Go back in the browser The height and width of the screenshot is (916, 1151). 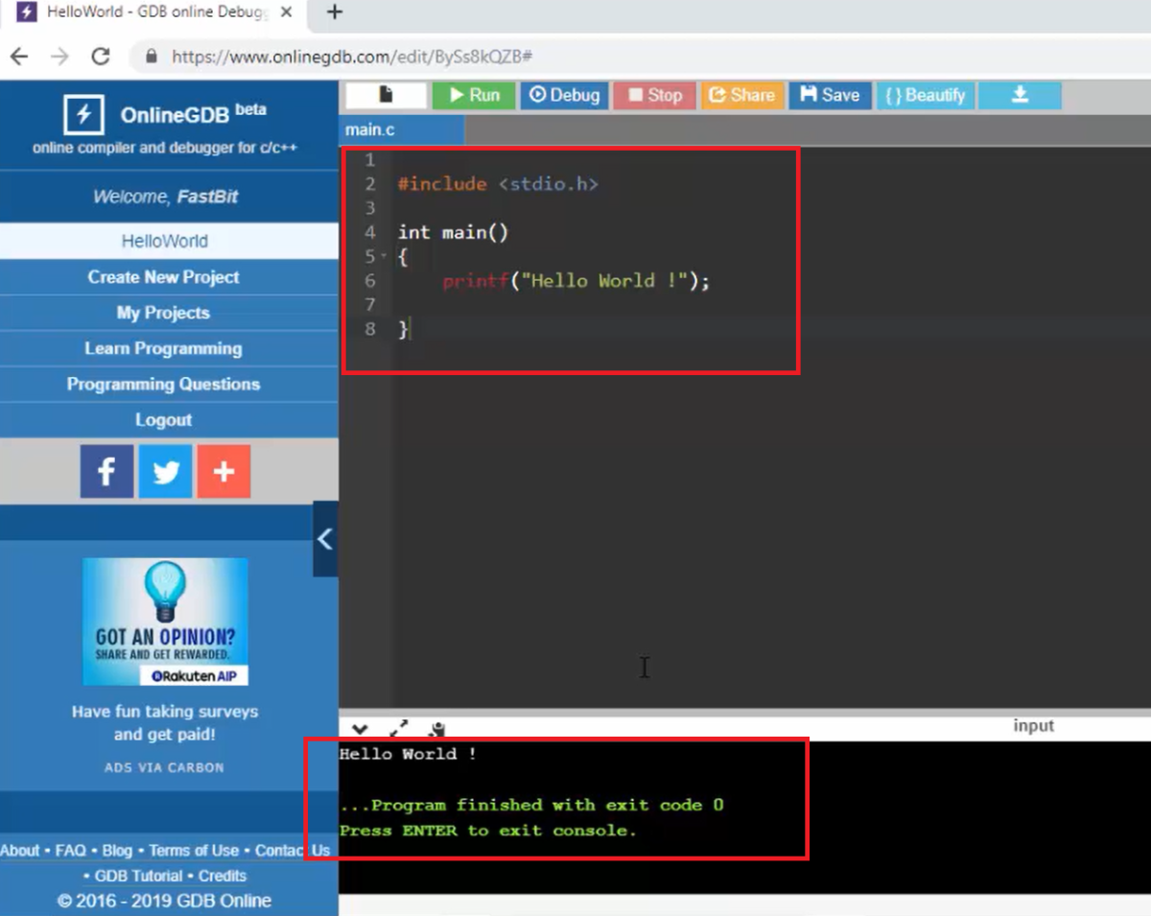[x=19, y=57]
